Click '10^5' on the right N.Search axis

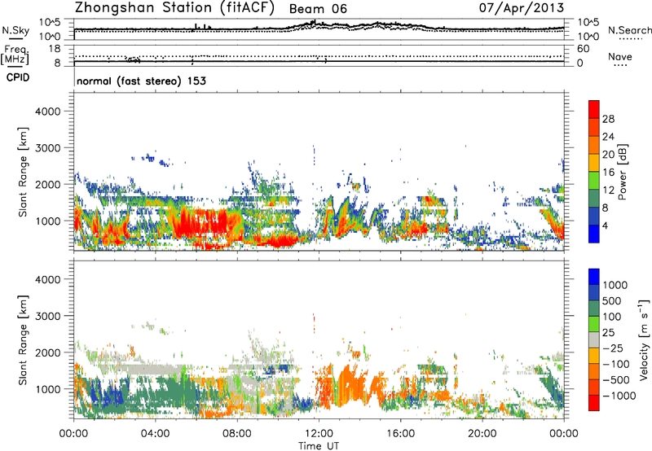[x=588, y=22]
